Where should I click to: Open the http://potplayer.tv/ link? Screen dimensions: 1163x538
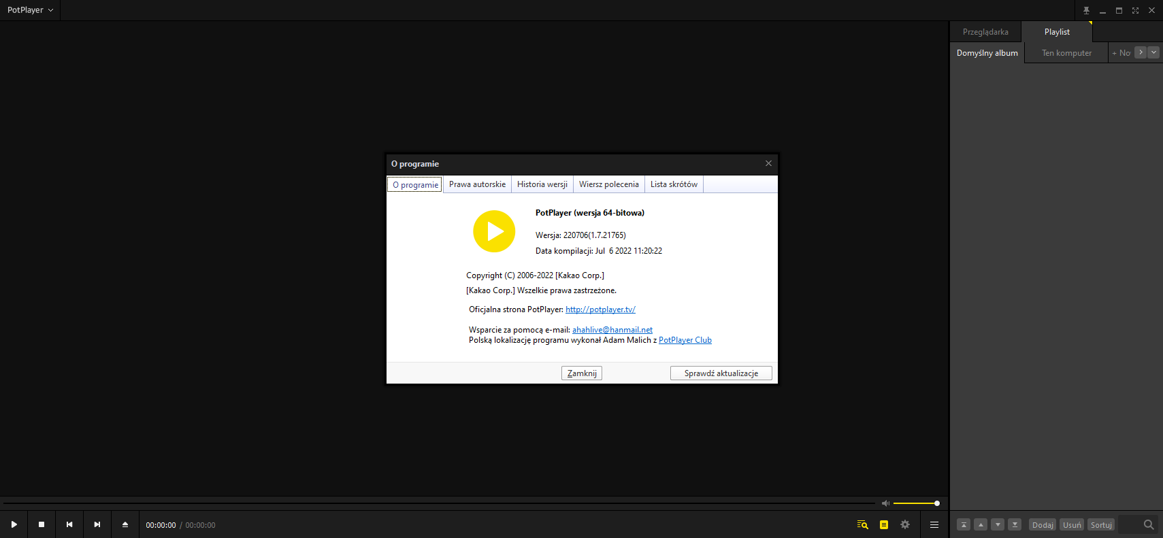point(600,309)
